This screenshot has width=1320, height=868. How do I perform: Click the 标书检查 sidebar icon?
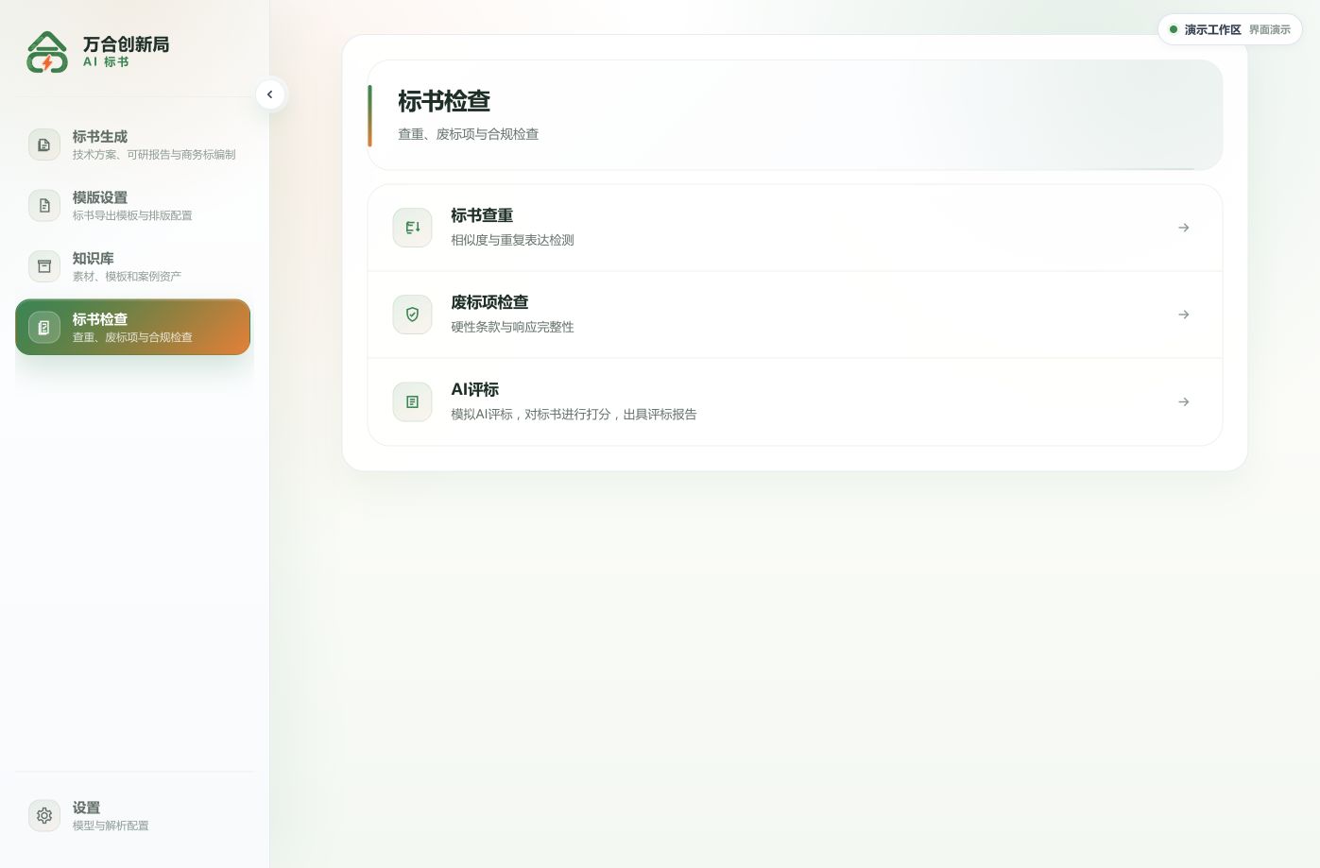point(44,328)
